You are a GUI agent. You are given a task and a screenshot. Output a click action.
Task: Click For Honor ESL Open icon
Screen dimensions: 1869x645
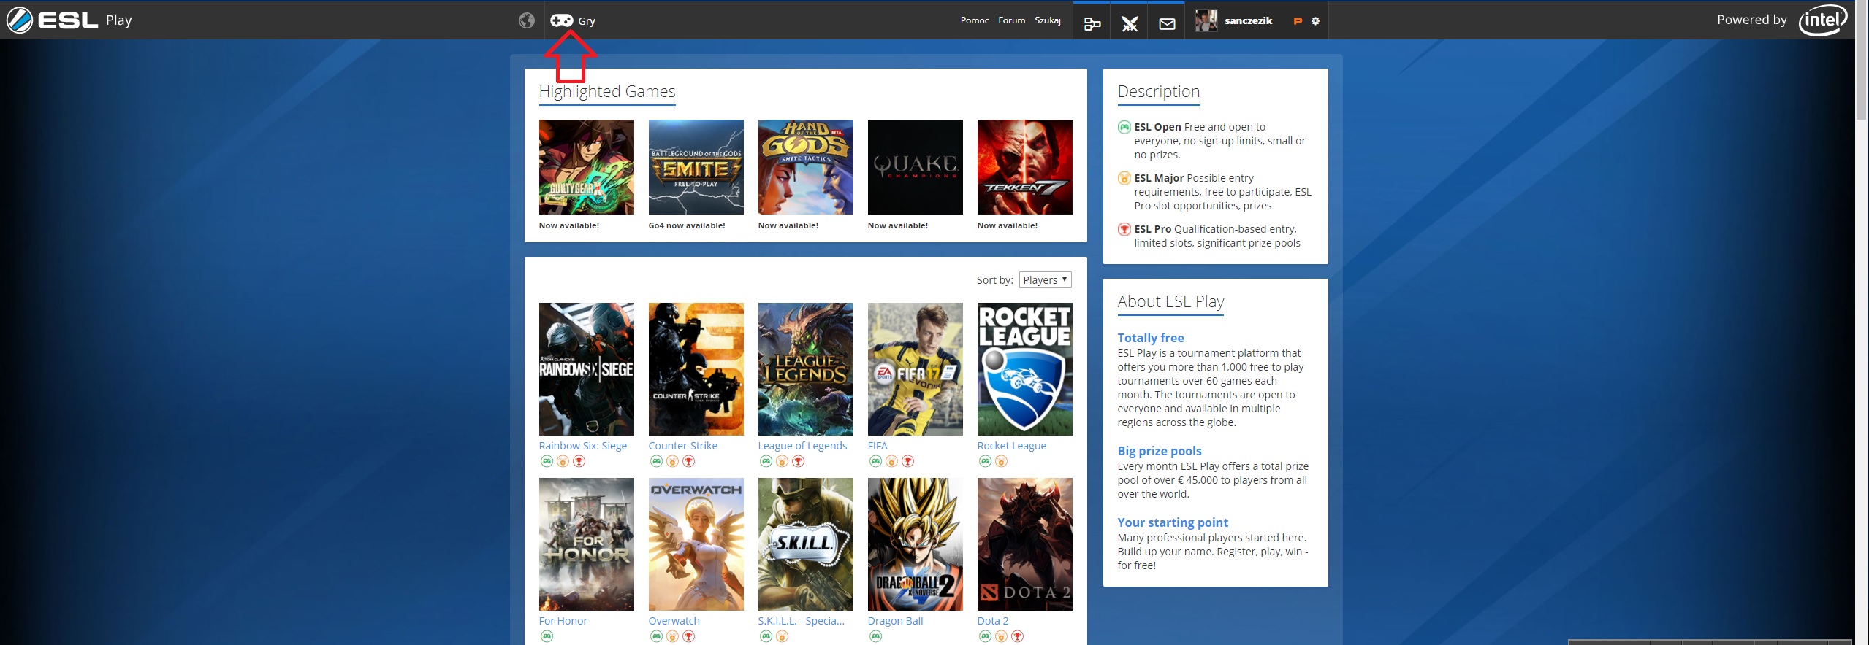[x=547, y=636]
